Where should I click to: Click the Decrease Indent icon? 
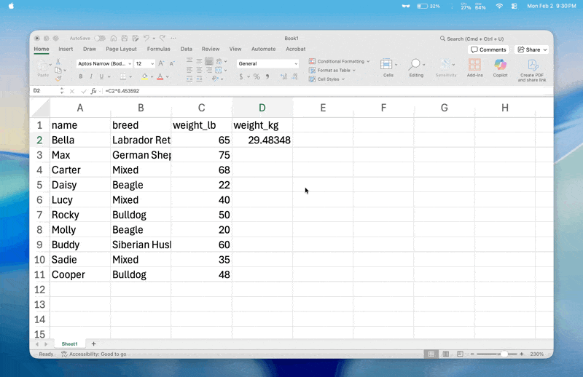[189, 79]
